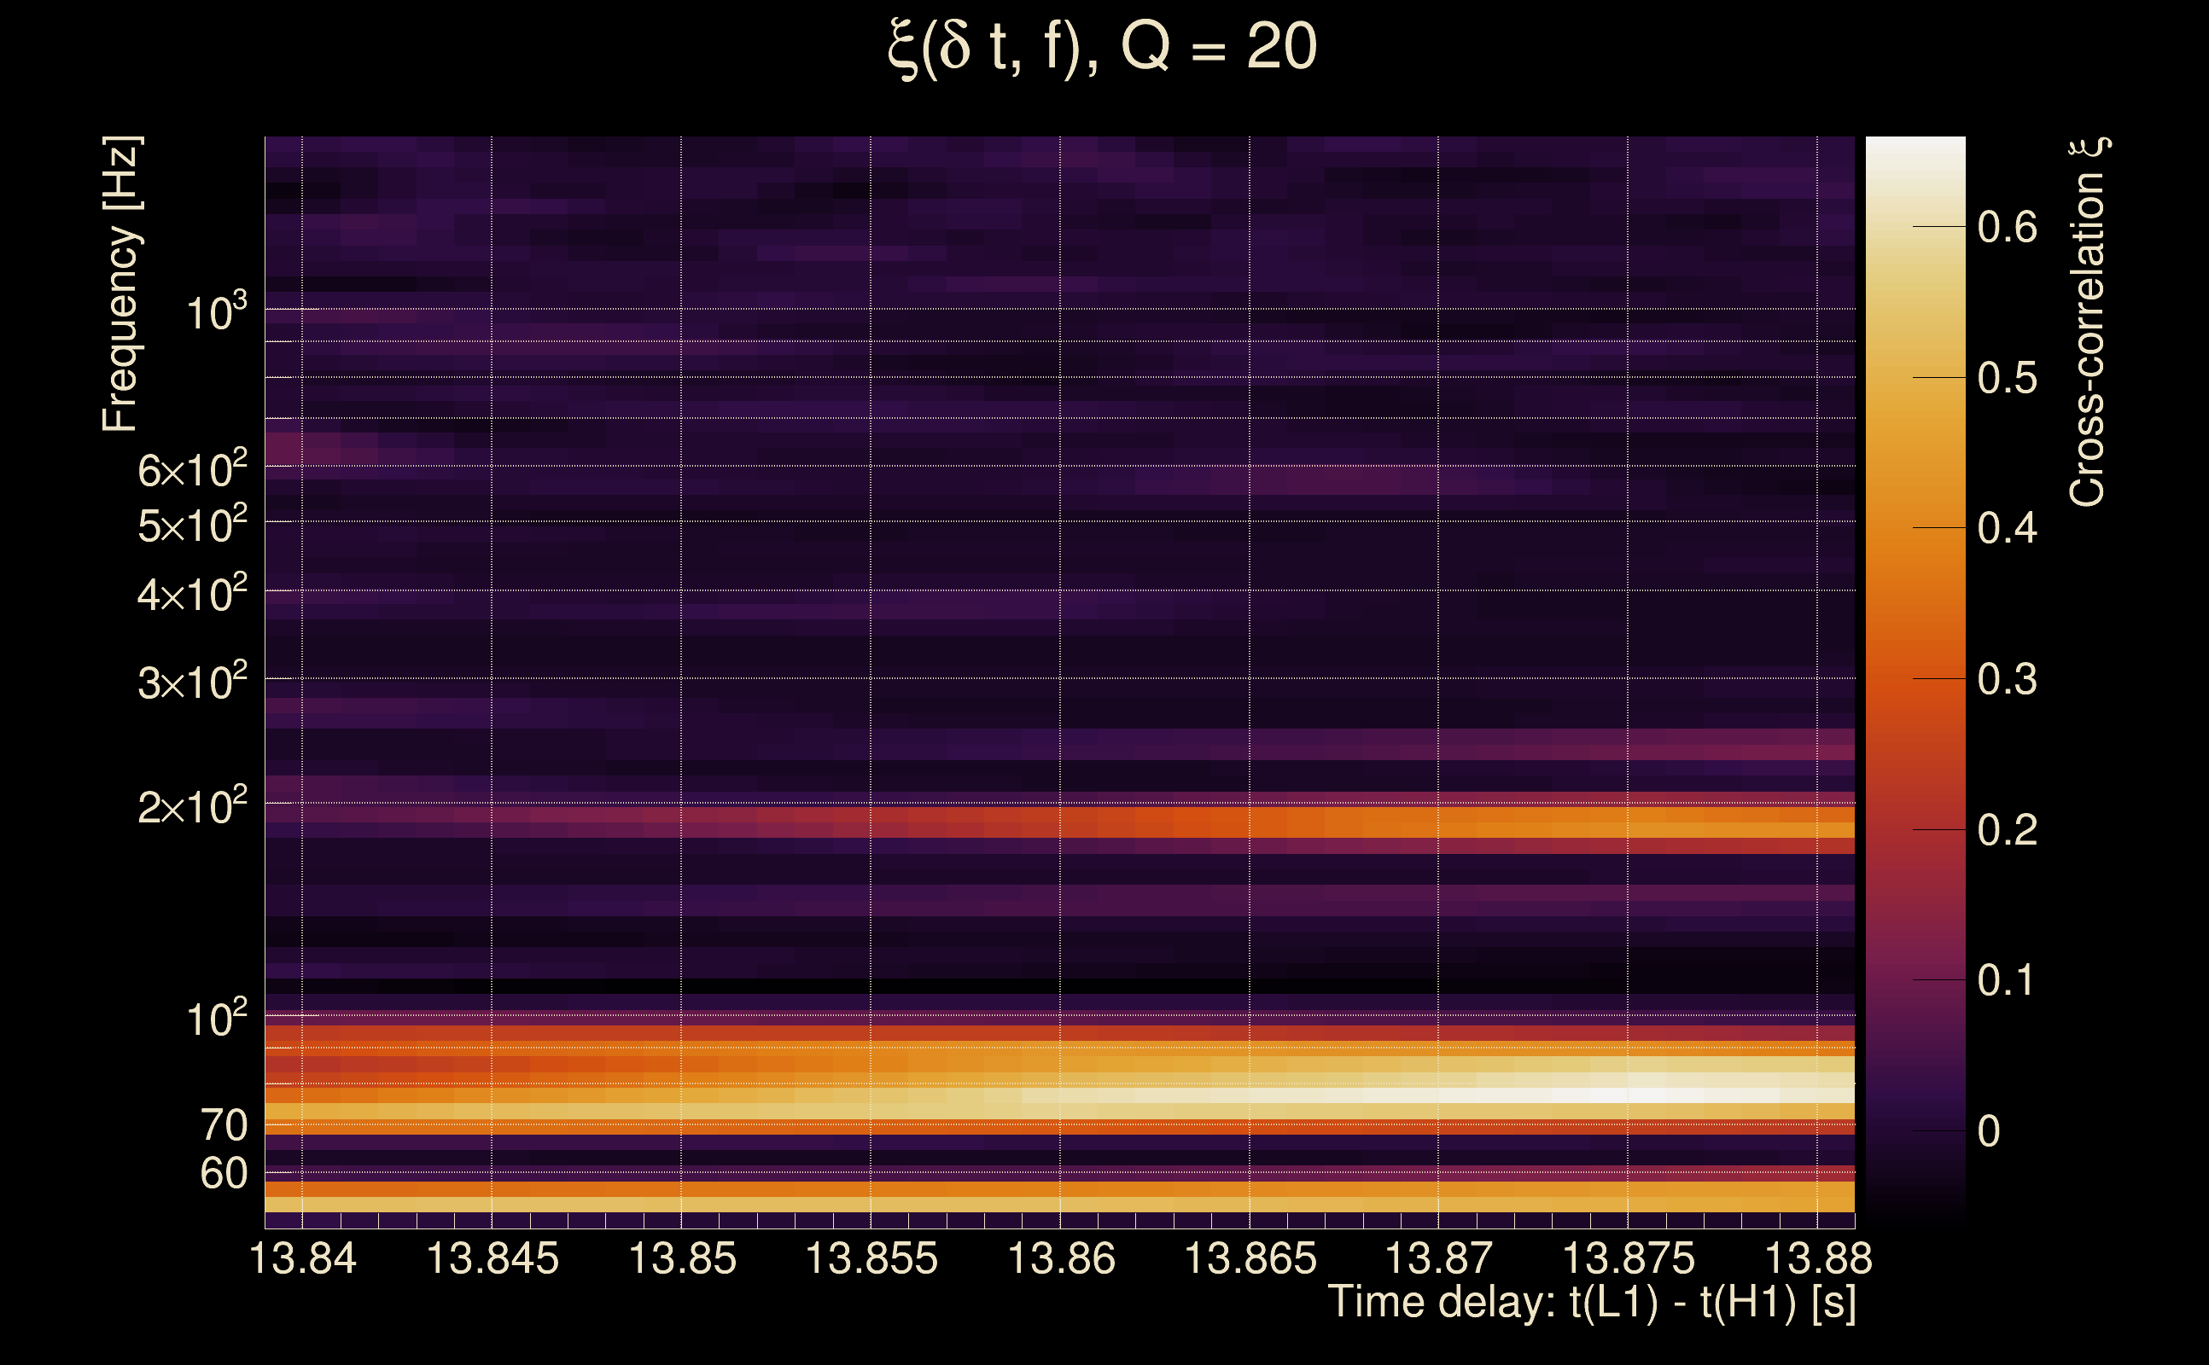This screenshot has height=1365, width=2209.
Task: Click the 10³ frequency tick label
Action: [215, 312]
